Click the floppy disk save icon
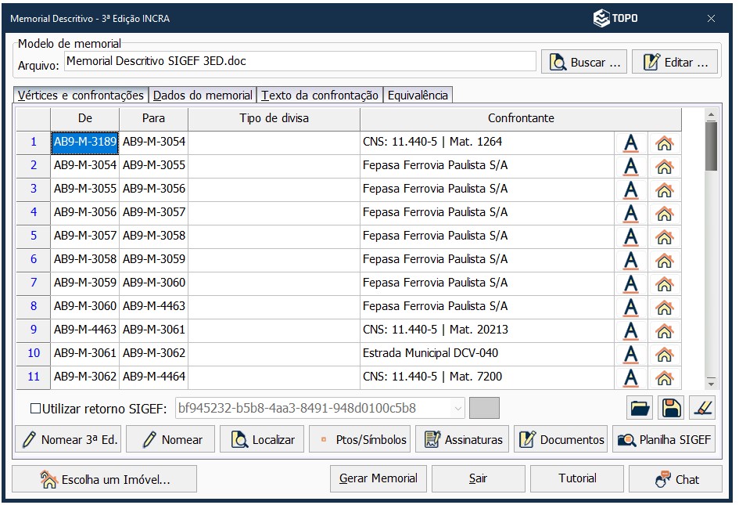Image resolution: width=739 pixels, height=505 pixels. click(671, 408)
